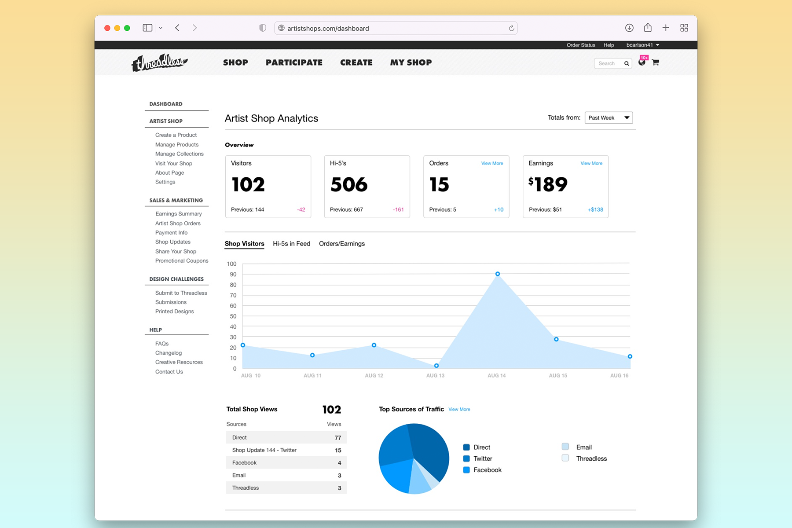Viewport: 792px width, 528px height.
Task: Click View More on the Orders card
Action: [x=492, y=163]
